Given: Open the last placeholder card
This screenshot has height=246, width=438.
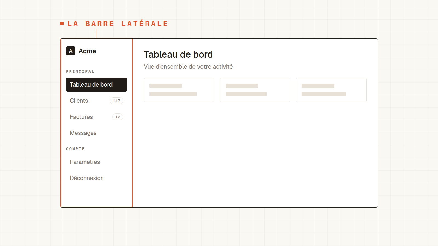Looking at the screenshot, I should (331, 90).
